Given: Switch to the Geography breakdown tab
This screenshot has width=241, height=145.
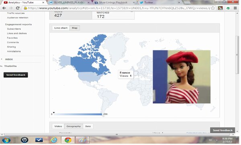Looking at the screenshot, I should [x=74, y=126].
